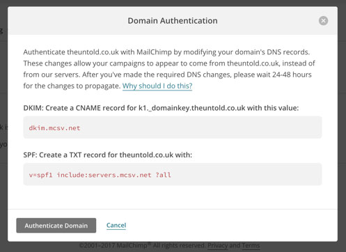This screenshot has height=252, width=346.
Task: Click the ?all qualifier in the SPF record
Action: tap(163, 175)
